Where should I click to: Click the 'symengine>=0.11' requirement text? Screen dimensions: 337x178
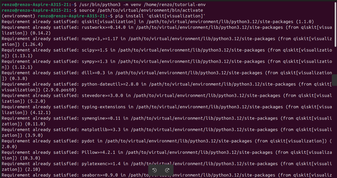point(101,118)
